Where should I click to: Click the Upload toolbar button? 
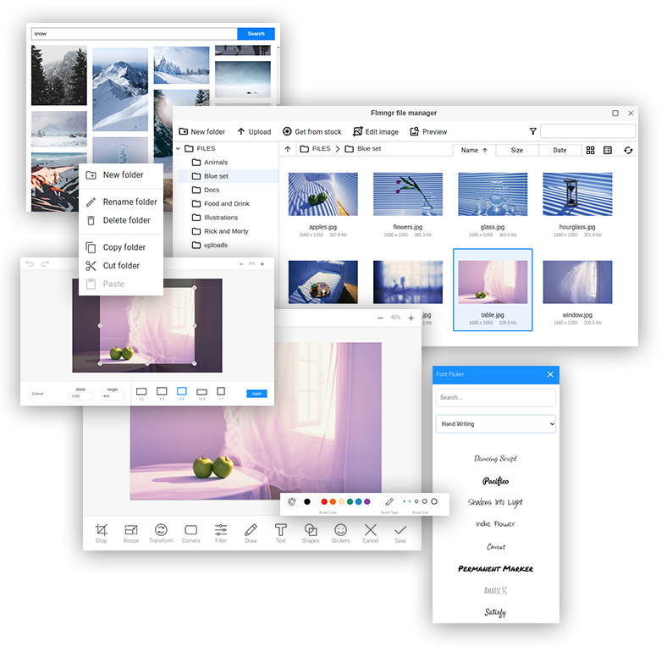254,131
